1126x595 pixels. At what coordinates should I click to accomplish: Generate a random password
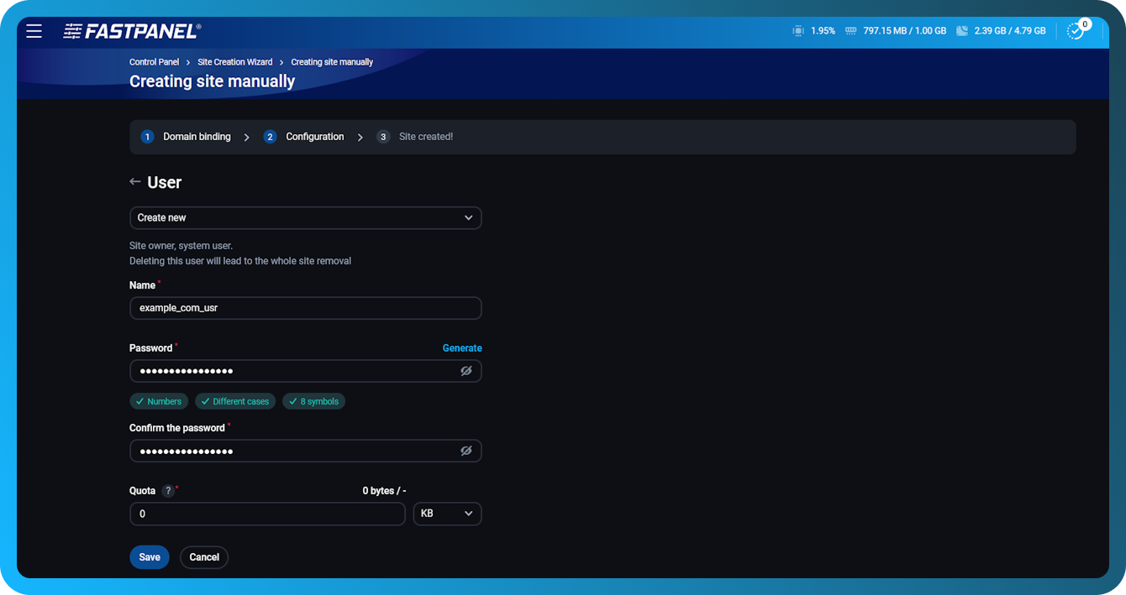(462, 347)
